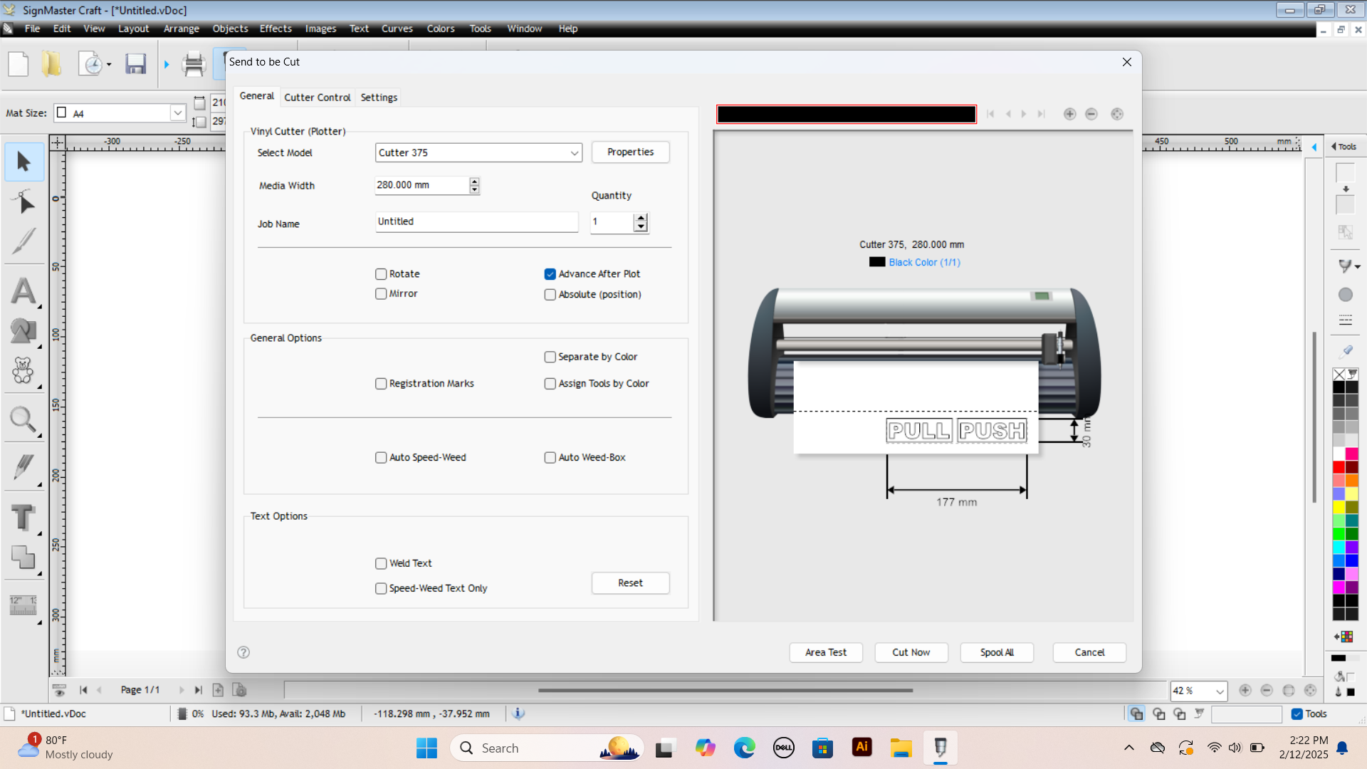Open the Curves menu

(397, 28)
